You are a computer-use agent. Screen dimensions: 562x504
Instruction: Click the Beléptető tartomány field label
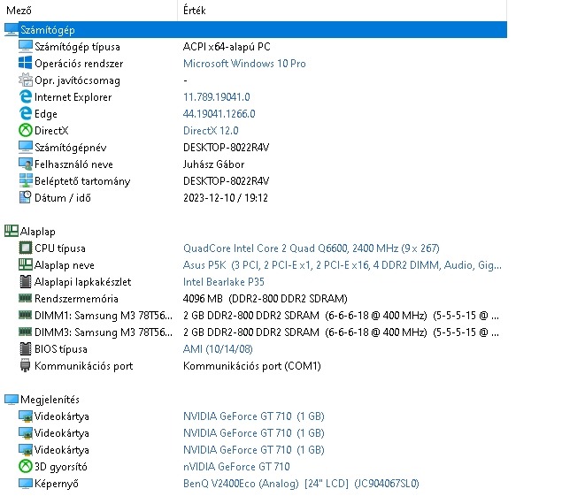click(x=82, y=181)
